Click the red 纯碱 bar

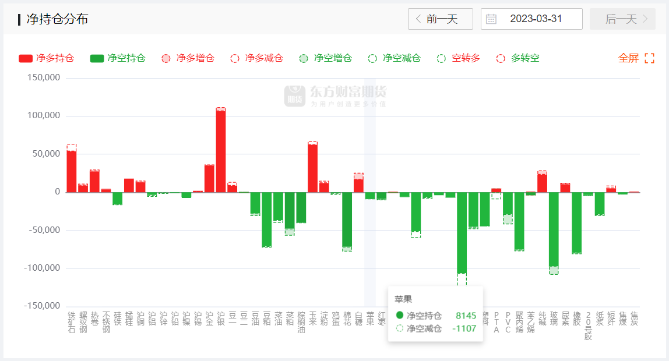click(x=543, y=183)
